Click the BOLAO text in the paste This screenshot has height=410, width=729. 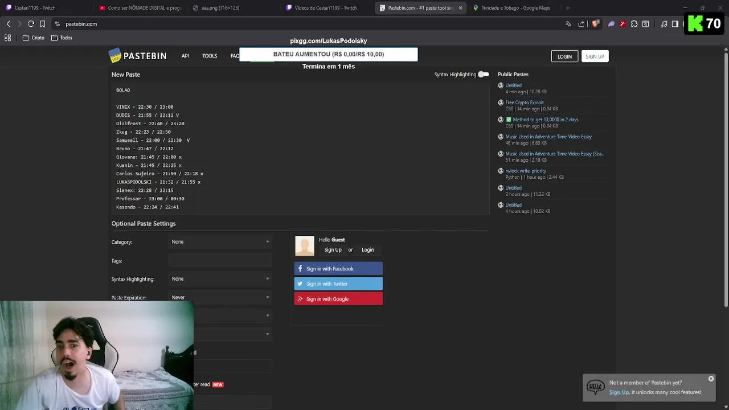(123, 90)
